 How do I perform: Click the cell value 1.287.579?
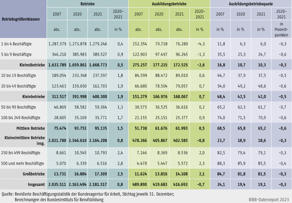57,43
